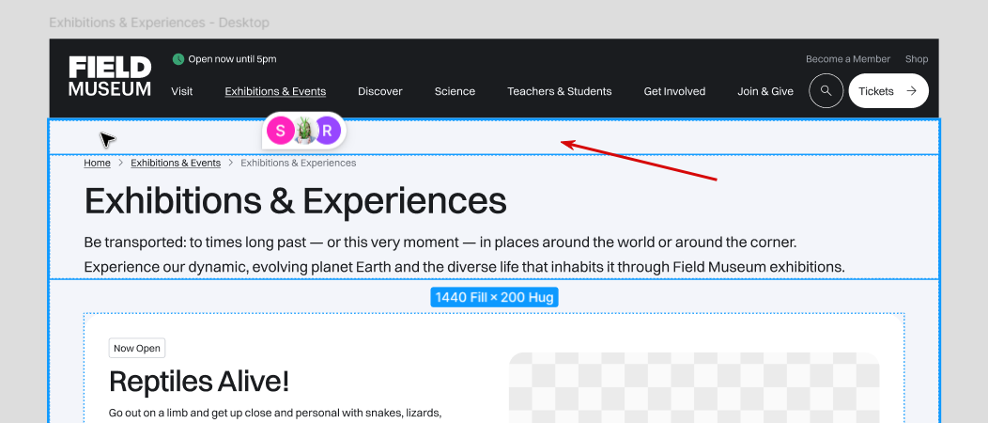The height and width of the screenshot is (423, 988).
Task: Select the checkered image placeholder
Action: click(x=693, y=387)
